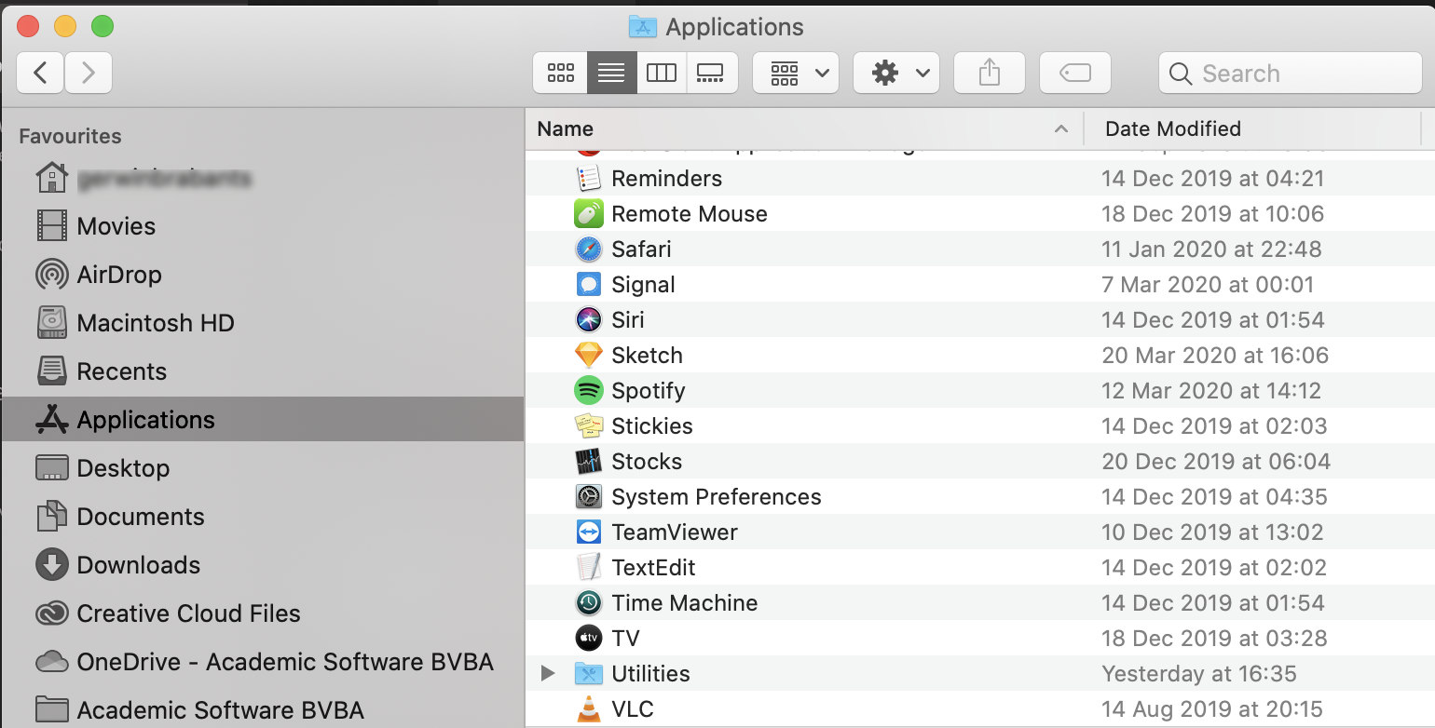The width and height of the screenshot is (1435, 728).
Task: Switch to icon view
Action: click(561, 73)
